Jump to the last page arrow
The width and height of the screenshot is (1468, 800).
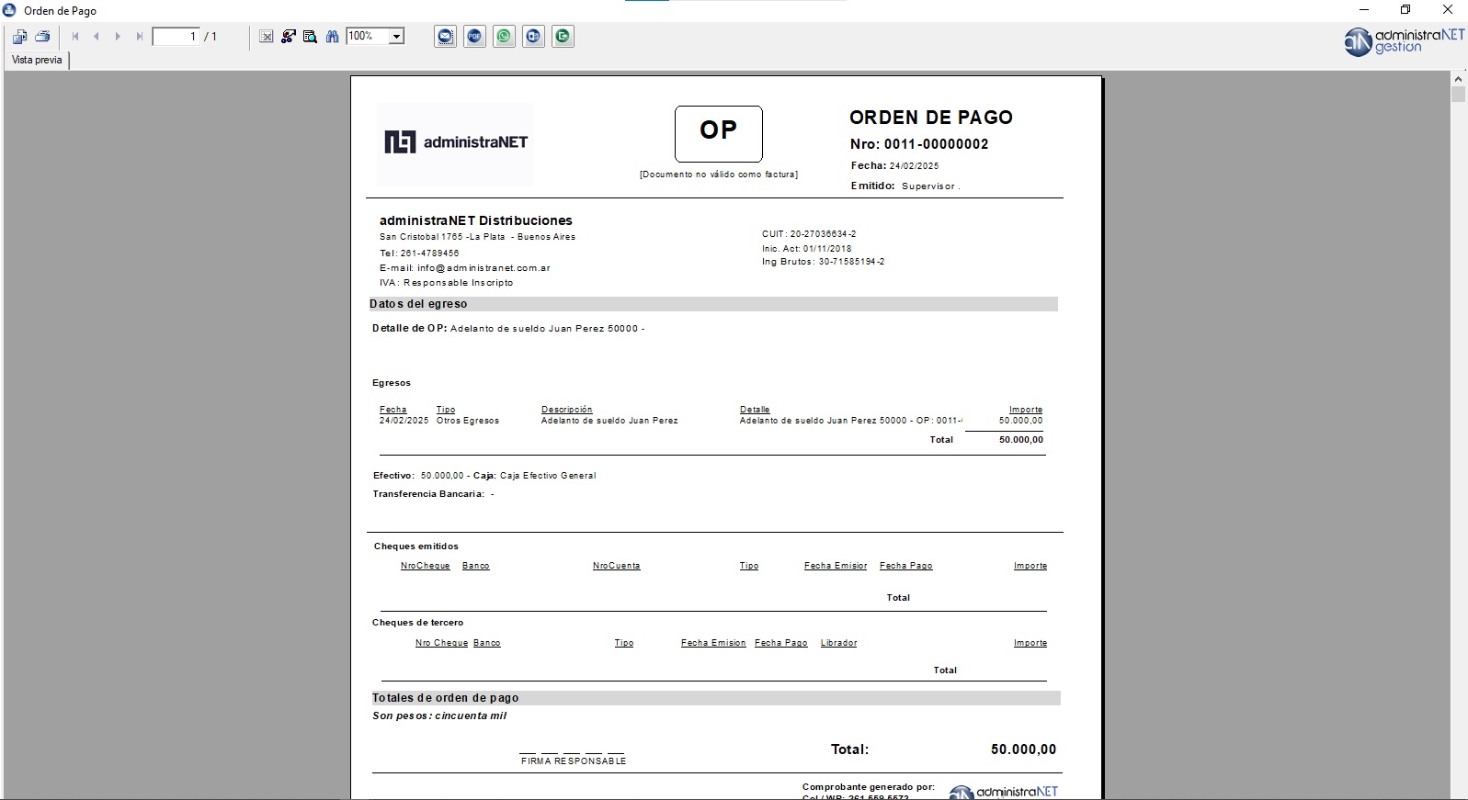click(x=139, y=37)
